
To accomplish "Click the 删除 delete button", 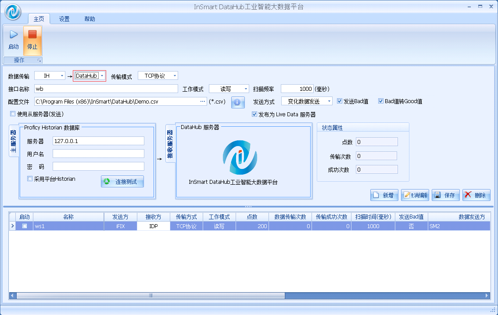I will [477, 195].
